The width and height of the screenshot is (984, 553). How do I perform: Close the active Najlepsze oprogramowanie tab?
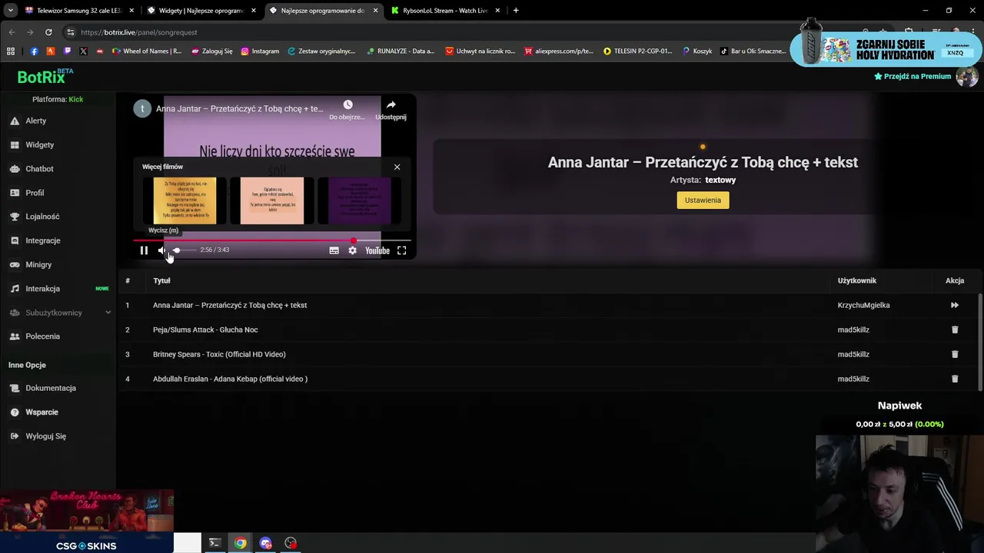pyautogui.click(x=375, y=11)
